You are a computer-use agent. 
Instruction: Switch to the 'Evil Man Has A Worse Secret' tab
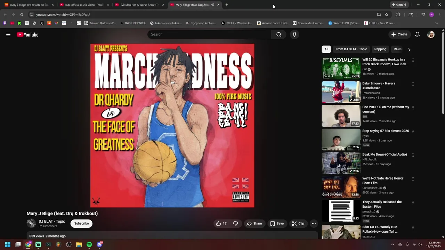click(140, 5)
